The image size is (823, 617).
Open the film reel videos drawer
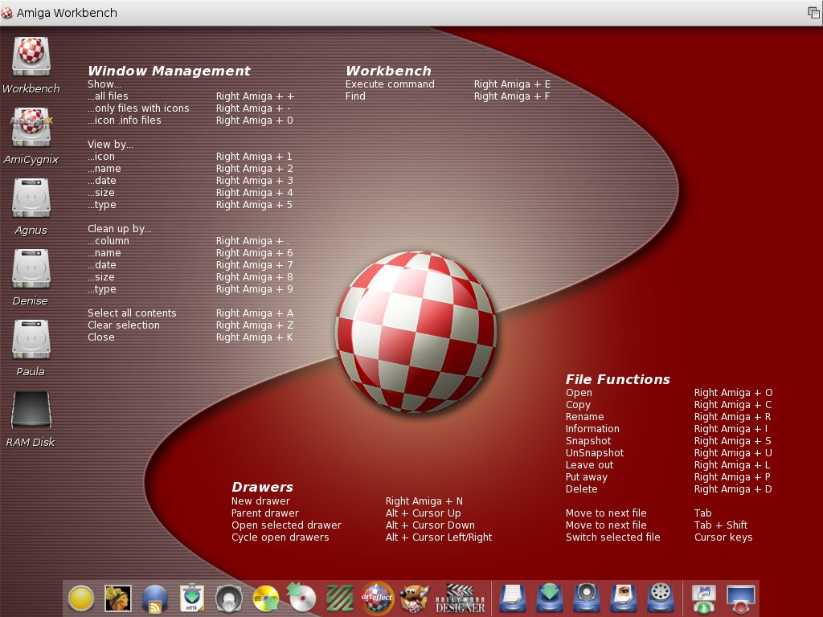click(660, 599)
